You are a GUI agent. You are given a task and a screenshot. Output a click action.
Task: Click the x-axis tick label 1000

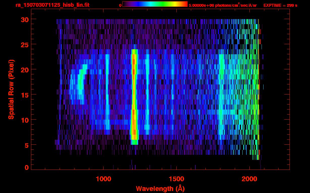(x=104, y=179)
